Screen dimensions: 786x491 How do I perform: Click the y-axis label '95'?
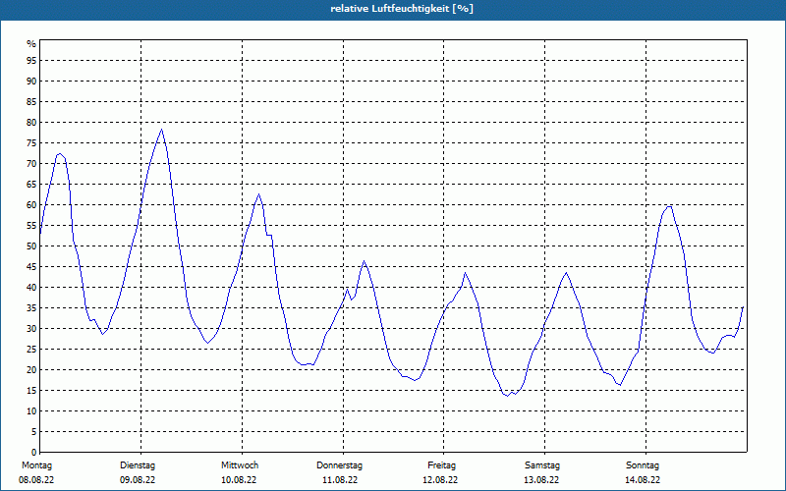click(31, 61)
